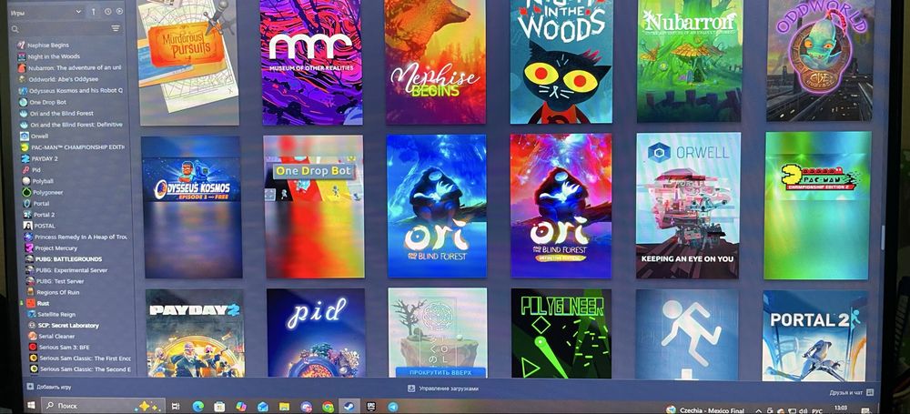Image resolution: width=910 pixels, height=414 pixels.
Task: Open Друзья и чат panel
Action: [x=853, y=392]
